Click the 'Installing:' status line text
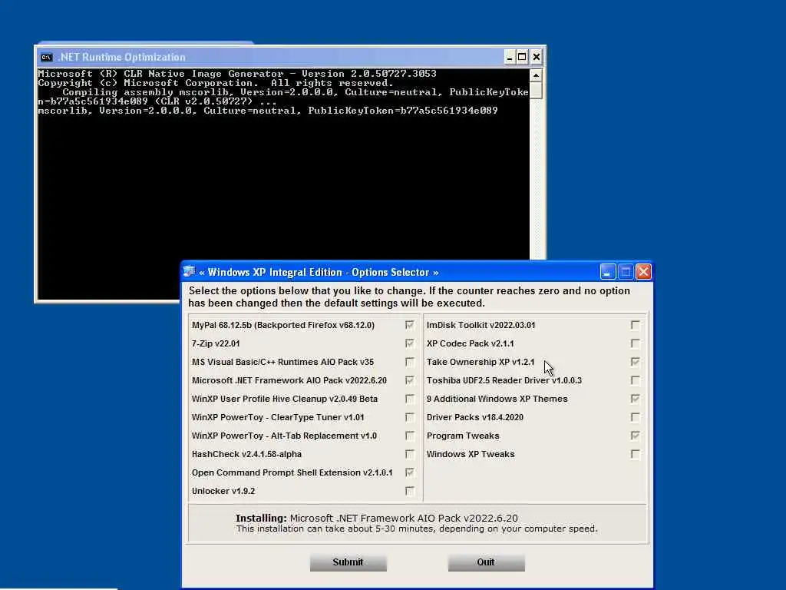This screenshot has width=786, height=590. (376, 518)
